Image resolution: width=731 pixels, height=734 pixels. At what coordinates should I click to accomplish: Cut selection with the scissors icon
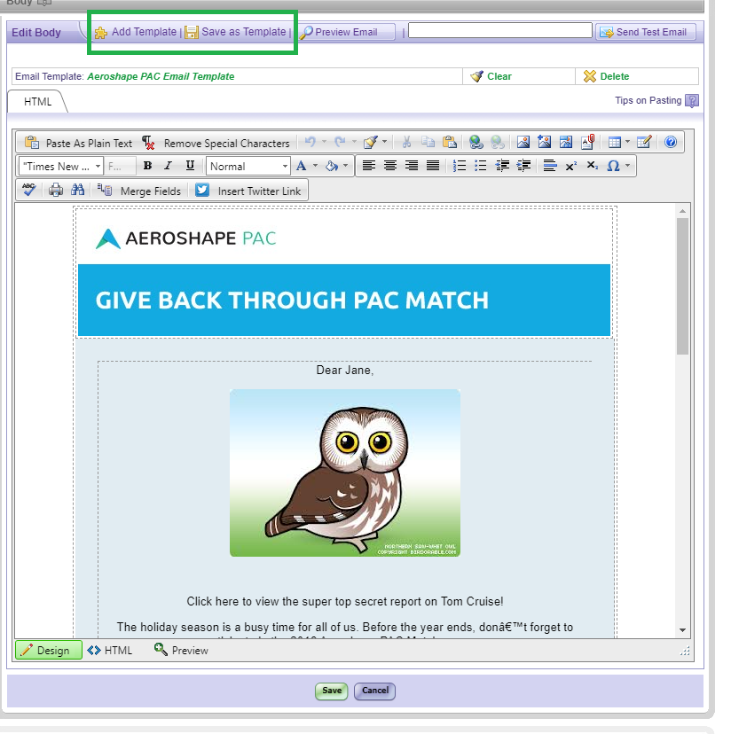406,142
